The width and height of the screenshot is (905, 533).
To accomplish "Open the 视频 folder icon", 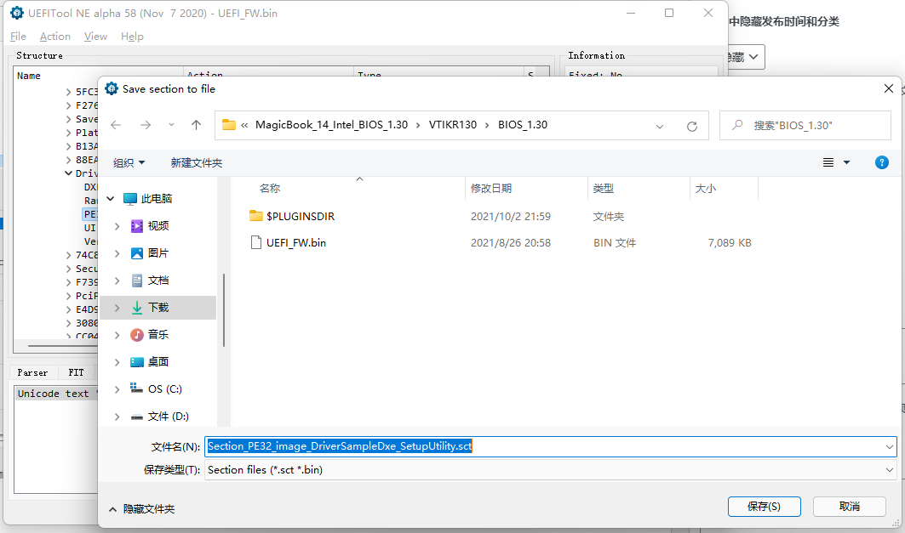I will click(x=137, y=226).
